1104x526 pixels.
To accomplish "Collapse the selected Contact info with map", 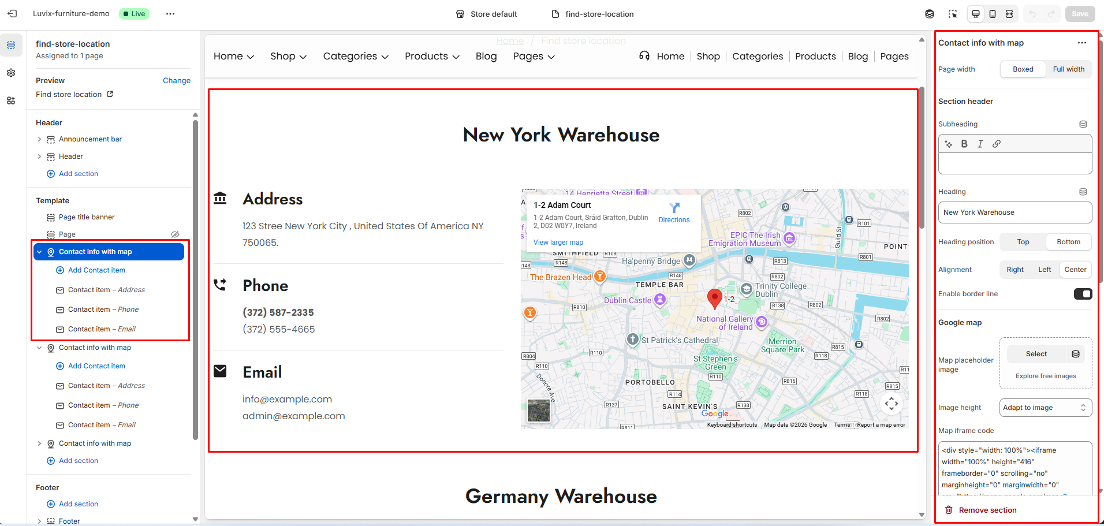I will click(39, 252).
